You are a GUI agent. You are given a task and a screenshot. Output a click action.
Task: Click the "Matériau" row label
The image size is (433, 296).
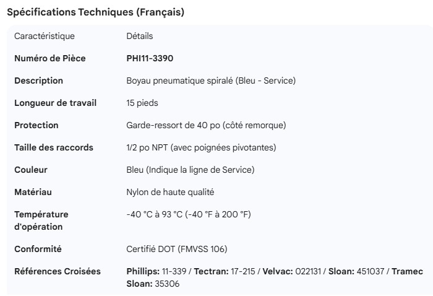[x=33, y=192]
